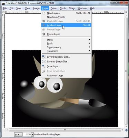Click the horizontal scrollbar left arrow
The height and width of the screenshot is (138, 129).
(7, 130)
